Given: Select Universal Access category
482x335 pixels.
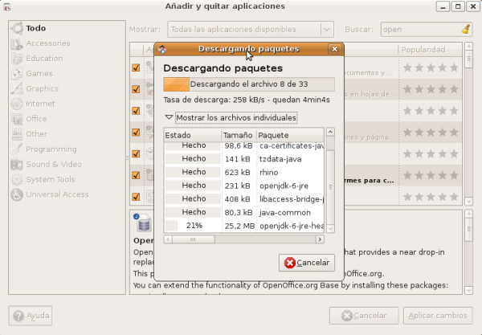Looking at the screenshot, I should [x=56, y=195].
